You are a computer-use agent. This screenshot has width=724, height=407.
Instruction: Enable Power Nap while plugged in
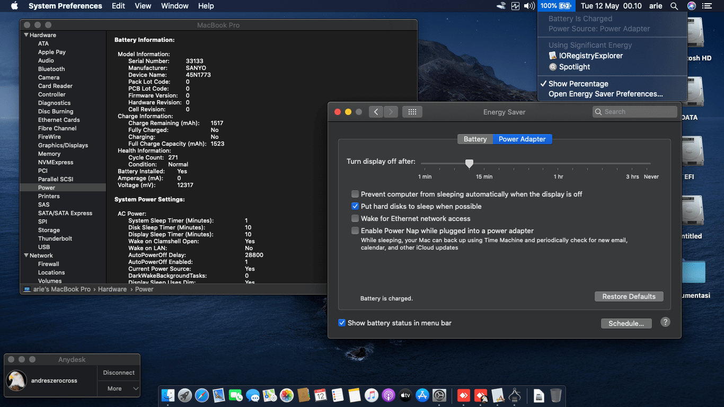pyautogui.click(x=355, y=231)
